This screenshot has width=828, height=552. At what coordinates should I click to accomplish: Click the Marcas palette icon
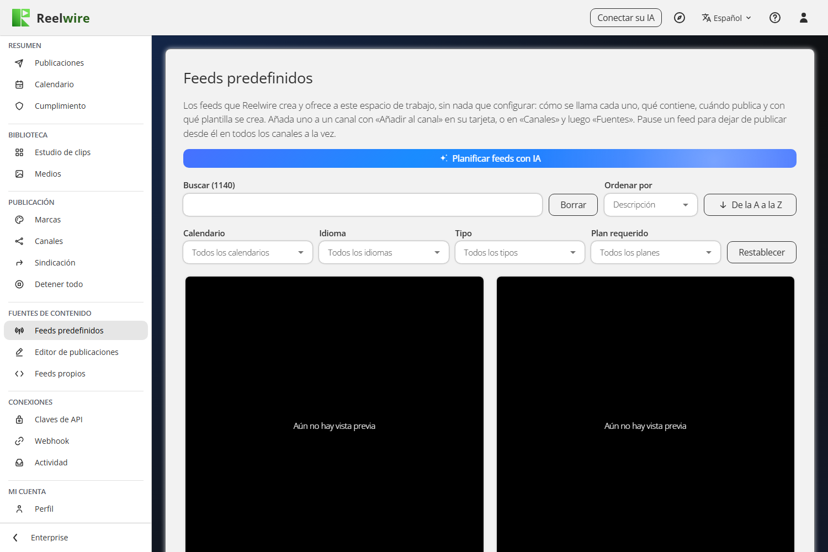(x=19, y=220)
